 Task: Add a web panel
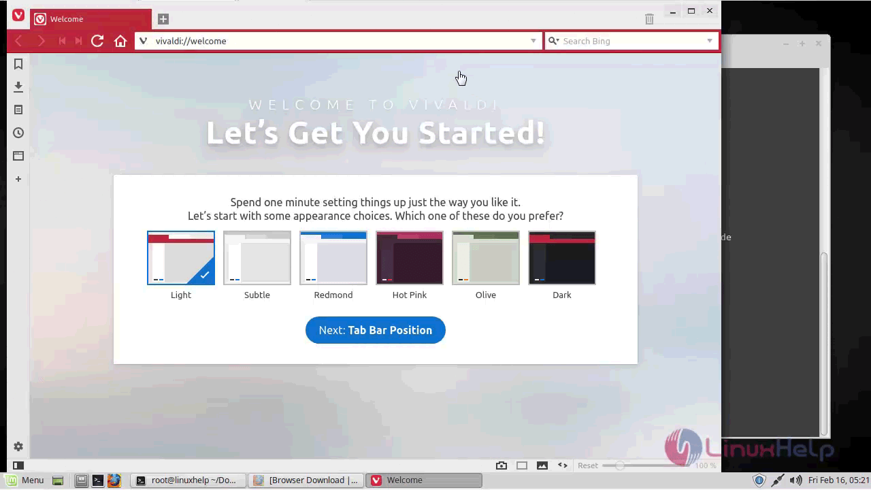coord(18,179)
